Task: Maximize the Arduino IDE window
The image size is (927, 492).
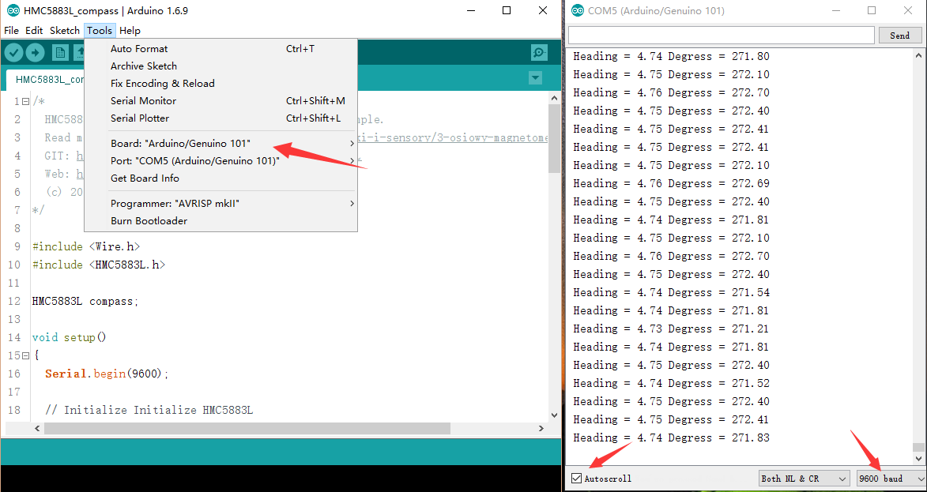Action: 507,10
